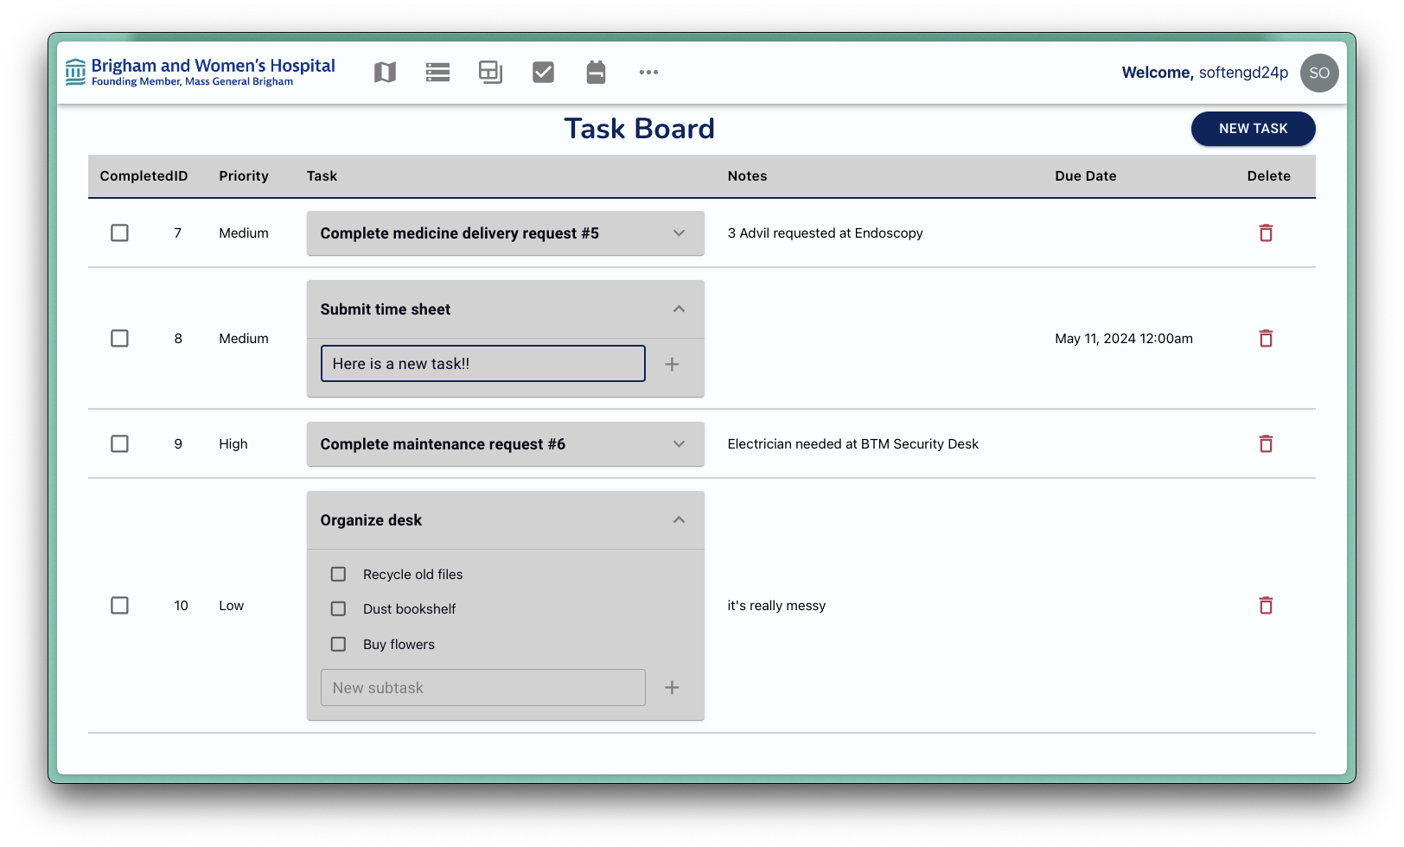Open the list view navbar icon
Image resolution: width=1404 pixels, height=847 pixels.
437,73
